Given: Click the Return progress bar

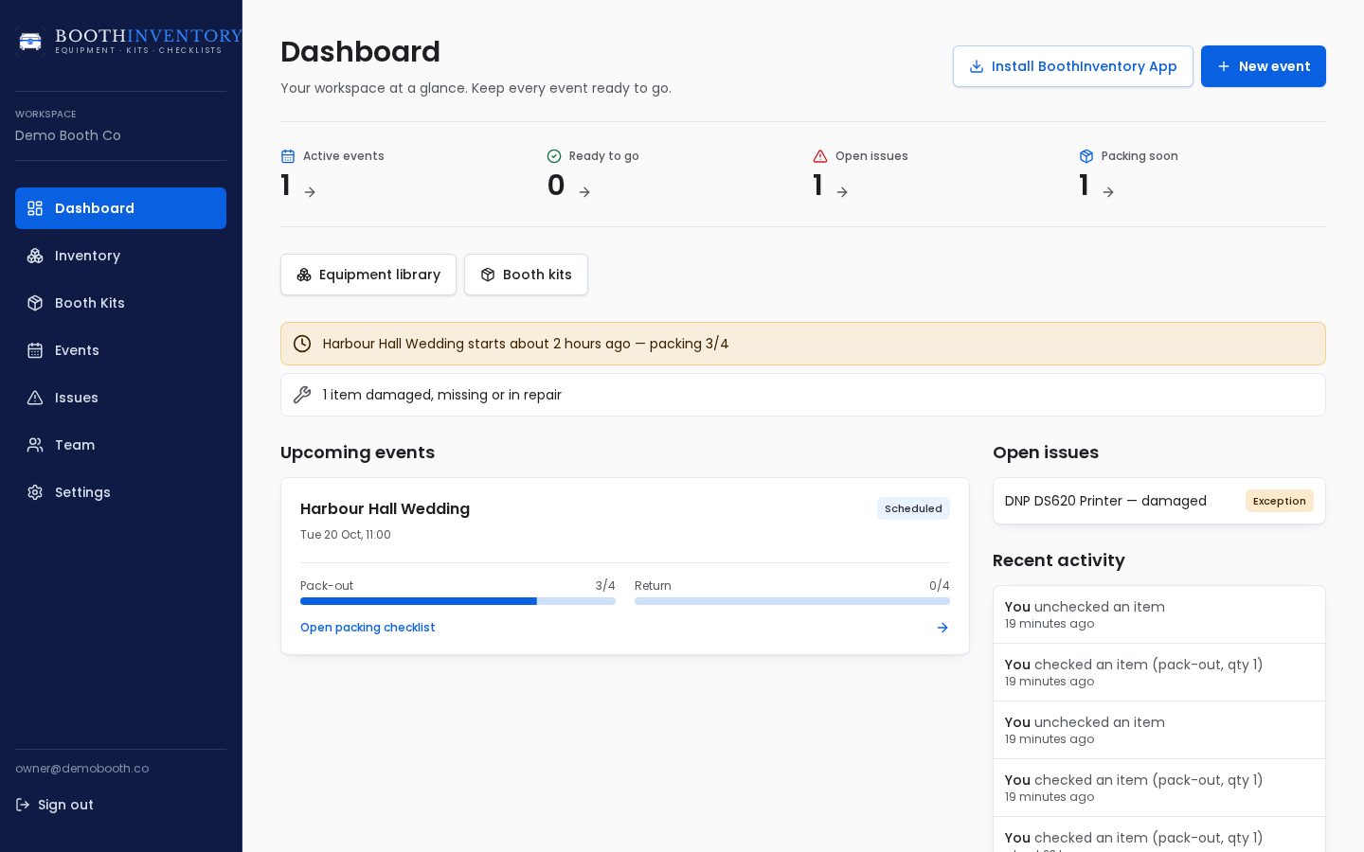Looking at the screenshot, I should pyautogui.click(x=792, y=601).
